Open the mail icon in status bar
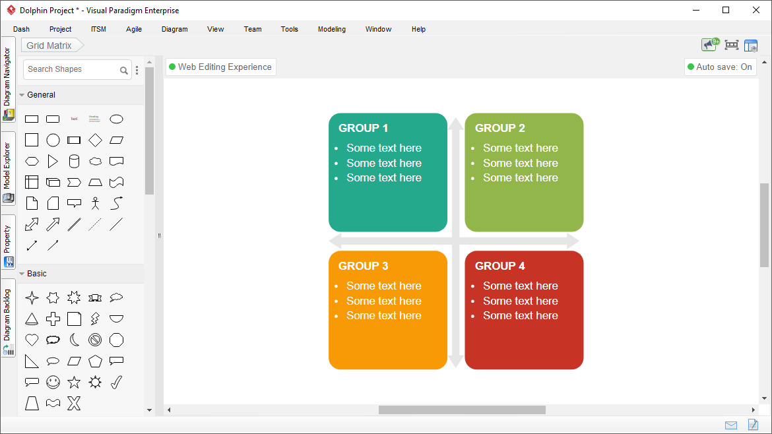 click(731, 425)
